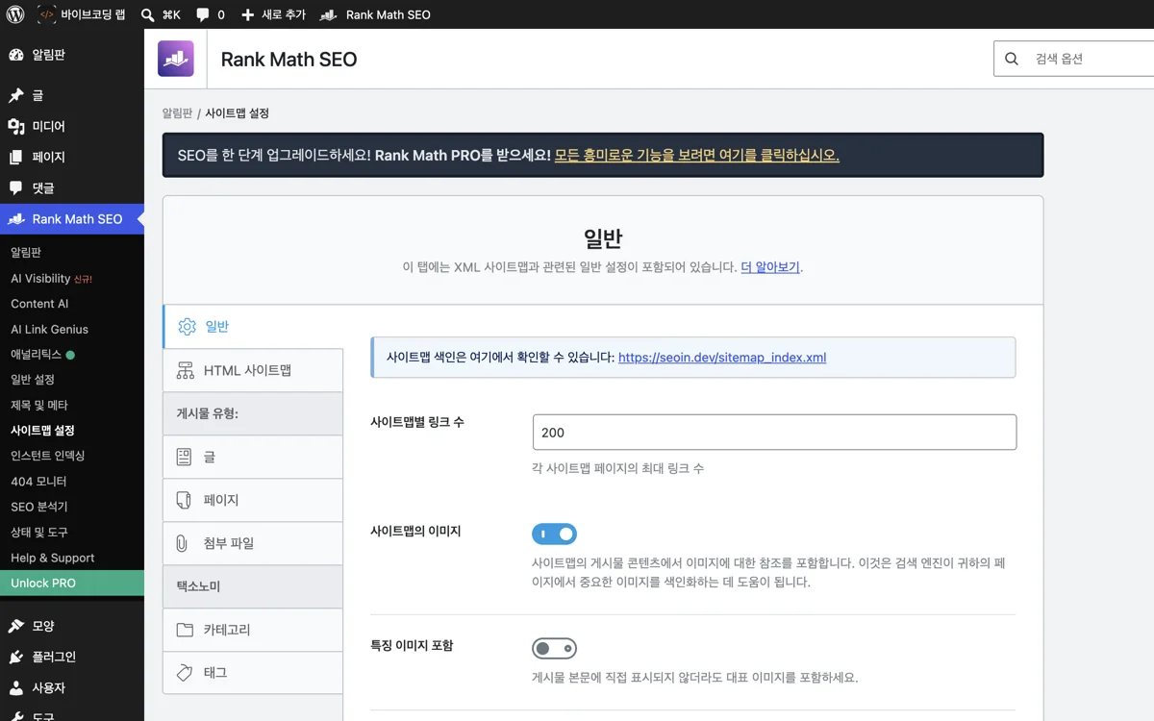Click the 플러그인 plug icon
1154x721 pixels.
click(x=16, y=657)
